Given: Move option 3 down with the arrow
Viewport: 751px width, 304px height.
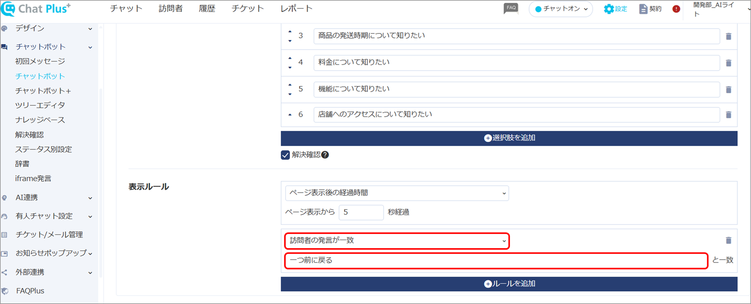Looking at the screenshot, I should tap(290, 41).
